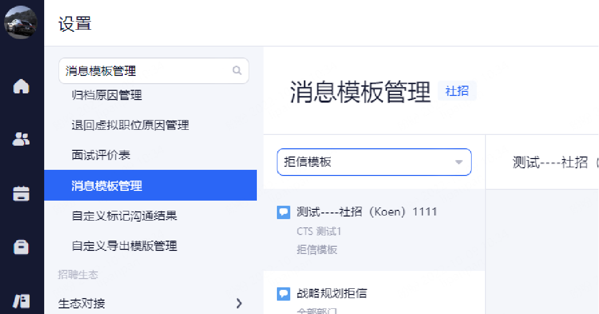Click the search magnifier icon
Screen dimensions: 599x314
(x=237, y=71)
